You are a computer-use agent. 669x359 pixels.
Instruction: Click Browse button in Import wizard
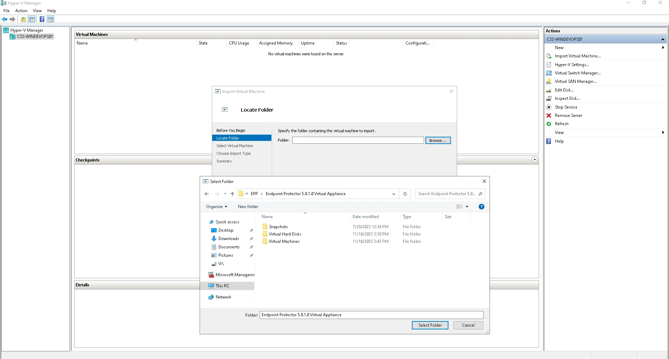tap(438, 141)
